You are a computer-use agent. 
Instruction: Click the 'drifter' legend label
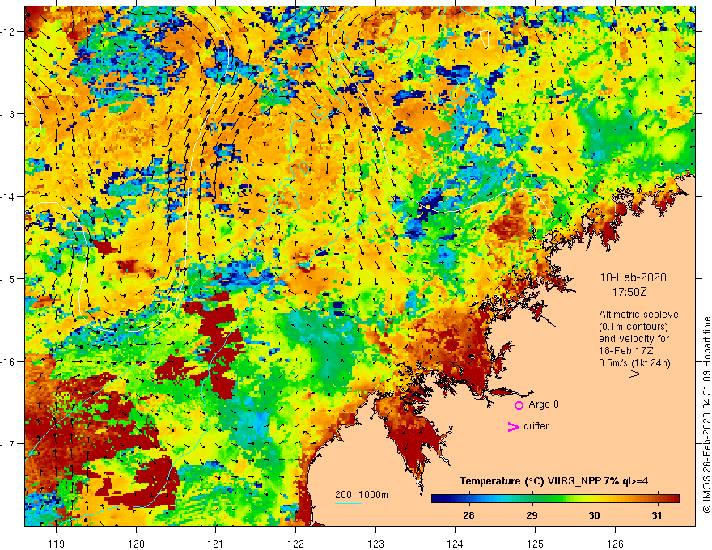(x=536, y=426)
